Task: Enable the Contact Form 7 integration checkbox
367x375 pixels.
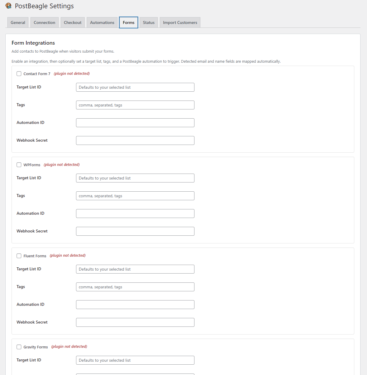Action: click(19, 74)
